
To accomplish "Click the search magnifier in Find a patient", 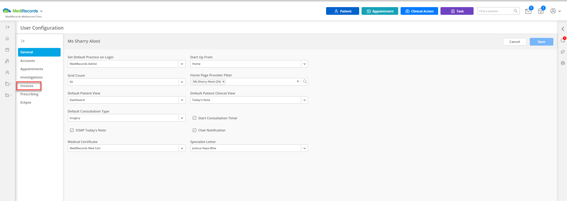I will point(516,11).
